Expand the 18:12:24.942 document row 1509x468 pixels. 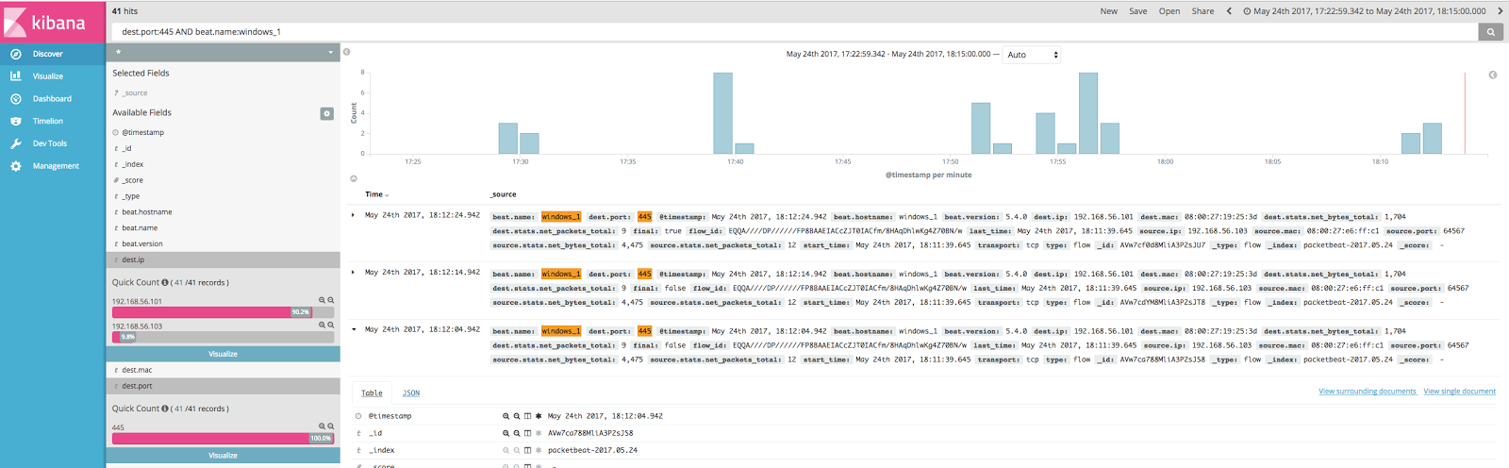click(x=354, y=215)
